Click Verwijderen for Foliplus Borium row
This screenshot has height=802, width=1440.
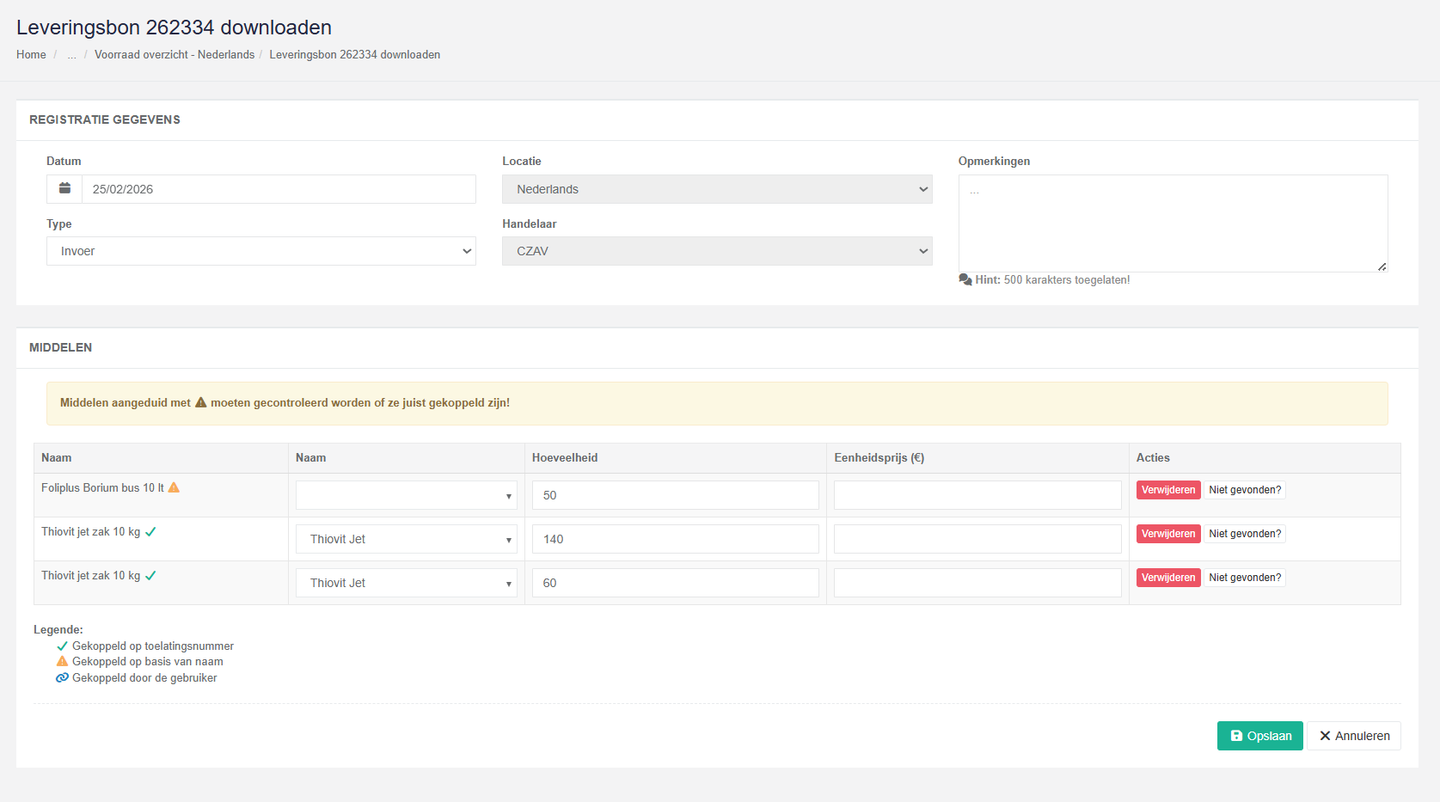coord(1168,490)
